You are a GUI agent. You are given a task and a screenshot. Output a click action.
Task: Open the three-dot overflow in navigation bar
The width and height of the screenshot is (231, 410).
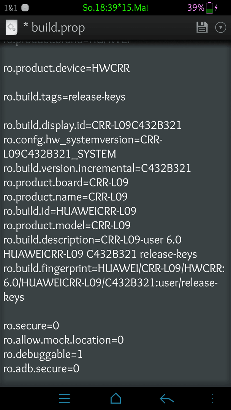point(212,399)
